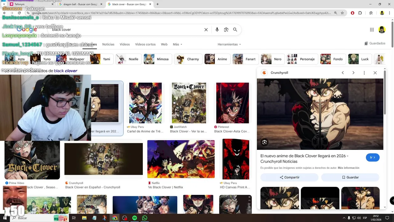The height and width of the screenshot is (222, 394).
Task: Start a voice search with the microphone icon
Action: coord(217,30)
